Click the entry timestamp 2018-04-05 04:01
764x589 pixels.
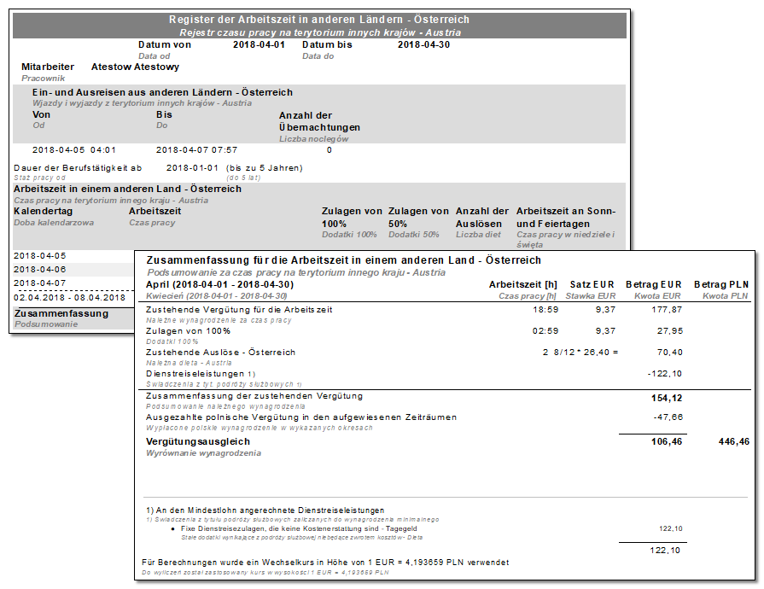point(74,150)
